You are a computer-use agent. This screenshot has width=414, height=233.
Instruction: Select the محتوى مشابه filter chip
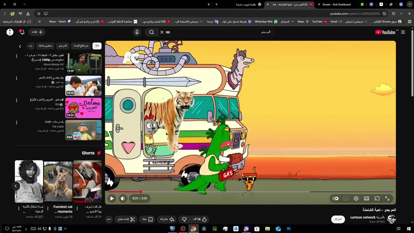click(x=45, y=46)
